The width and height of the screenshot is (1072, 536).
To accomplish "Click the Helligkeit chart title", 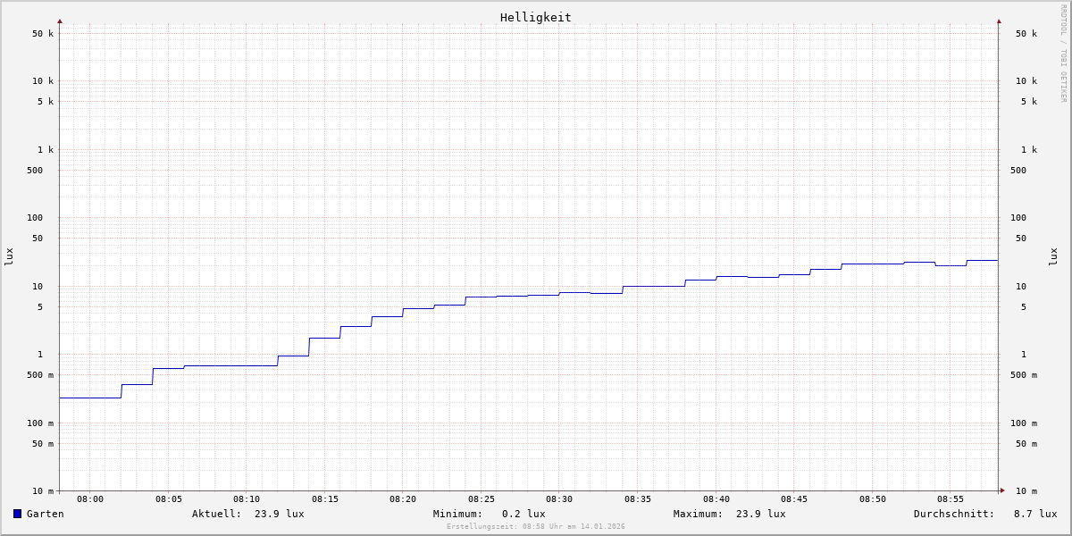I will (535, 17).
